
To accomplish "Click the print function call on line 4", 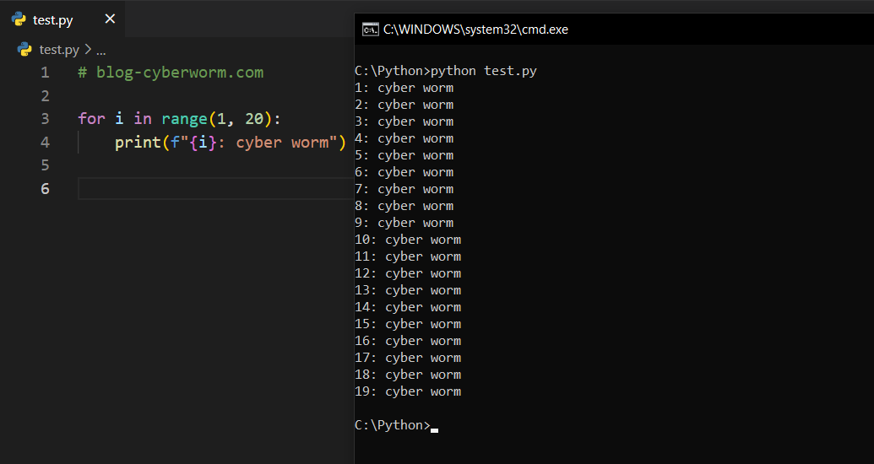I will pyautogui.click(x=137, y=143).
